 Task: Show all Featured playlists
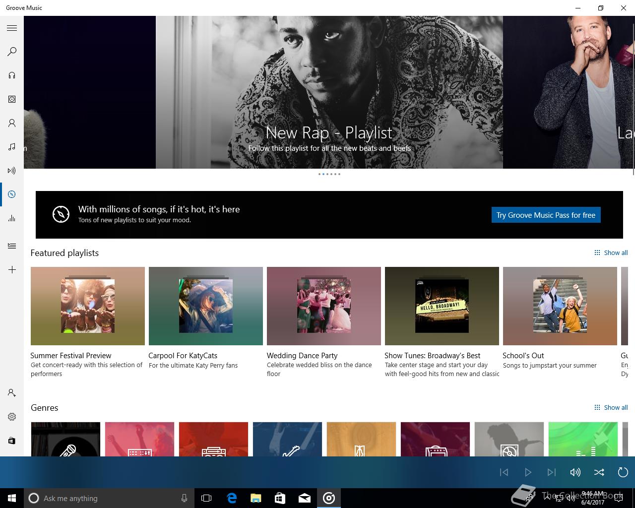611,253
